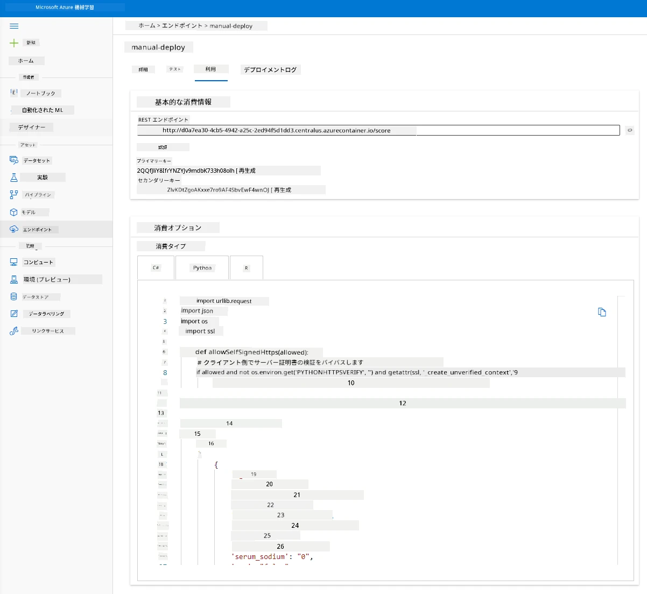Switch to the C# code tab
Image resolution: width=647 pixels, height=594 pixels.
(156, 267)
